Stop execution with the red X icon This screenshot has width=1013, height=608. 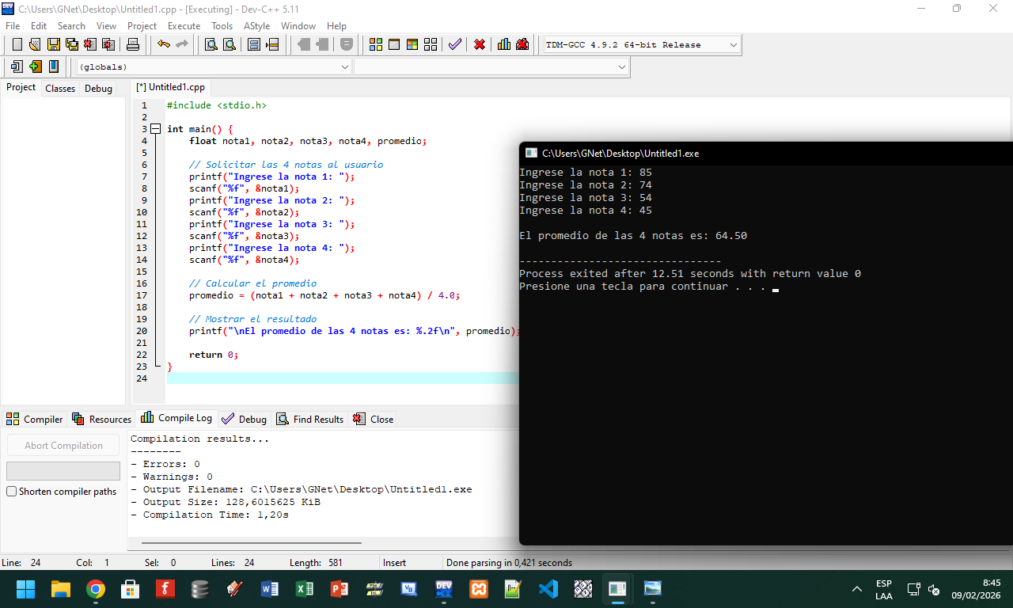[x=480, y=44]
